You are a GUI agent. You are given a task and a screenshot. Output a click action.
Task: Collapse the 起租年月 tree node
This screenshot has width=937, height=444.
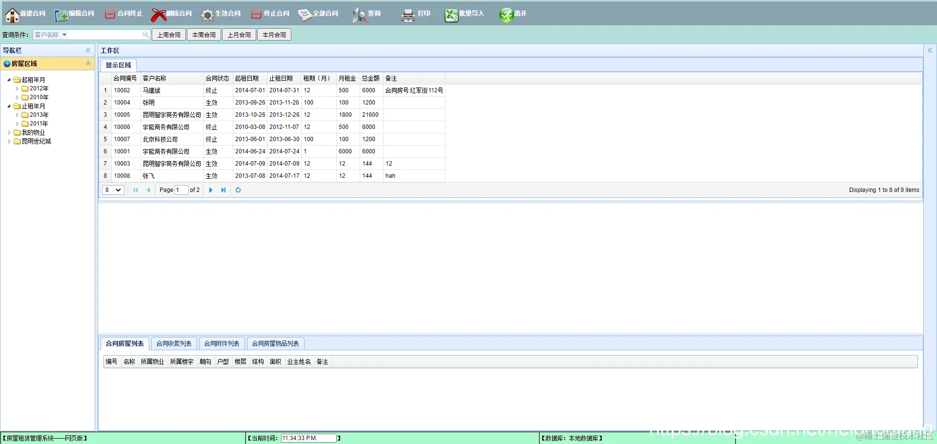9,80
